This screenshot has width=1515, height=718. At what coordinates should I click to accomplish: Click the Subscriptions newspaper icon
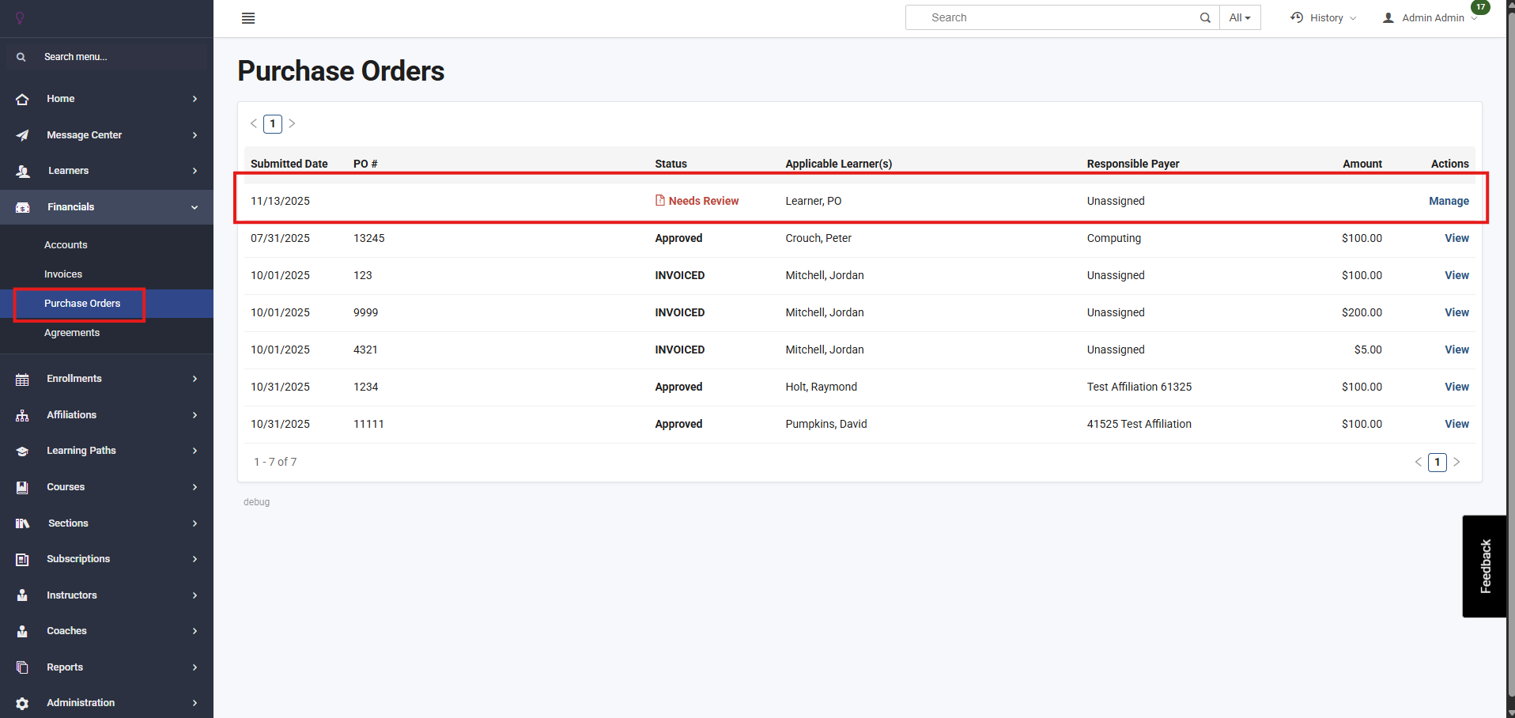coord(22,560)
